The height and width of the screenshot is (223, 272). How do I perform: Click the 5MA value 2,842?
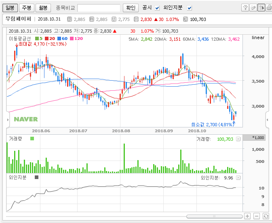(x=147, y=39)
